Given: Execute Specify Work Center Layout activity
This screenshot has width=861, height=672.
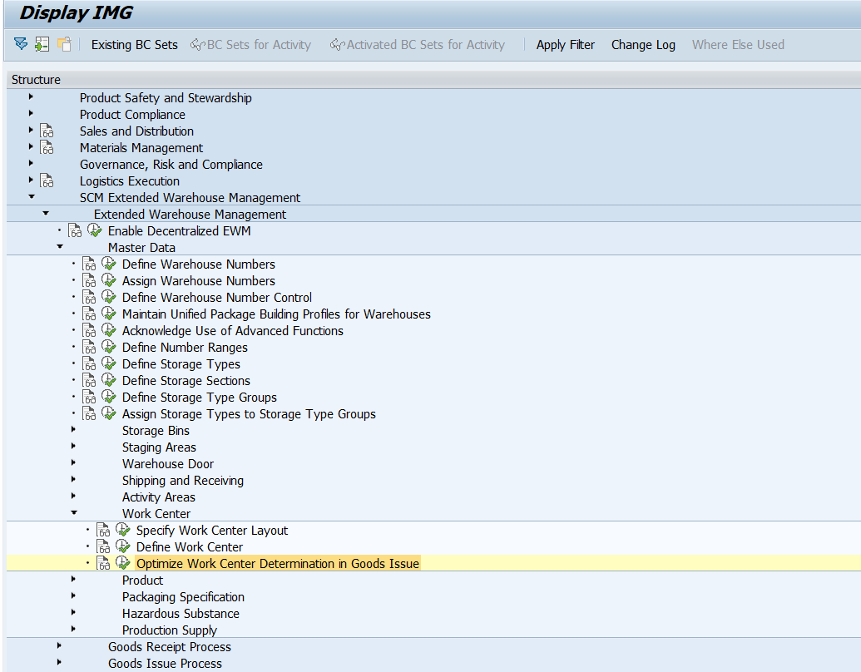Looking at the screenshot, I should 123,530.
